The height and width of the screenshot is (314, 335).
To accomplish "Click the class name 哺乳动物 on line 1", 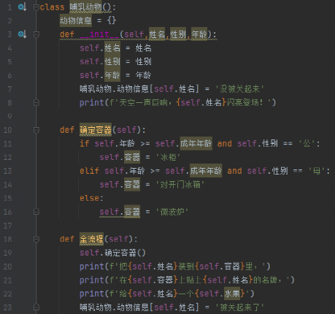I will point(86,7).
